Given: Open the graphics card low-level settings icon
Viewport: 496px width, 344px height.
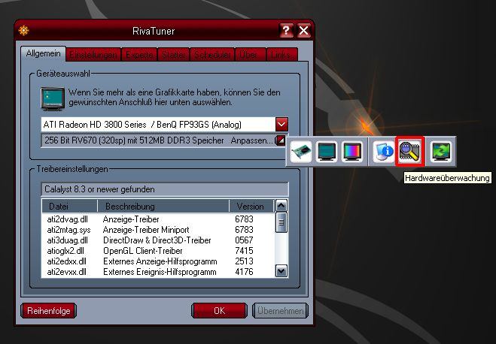Looking at the screenshot, I should (x=301, y=152).
